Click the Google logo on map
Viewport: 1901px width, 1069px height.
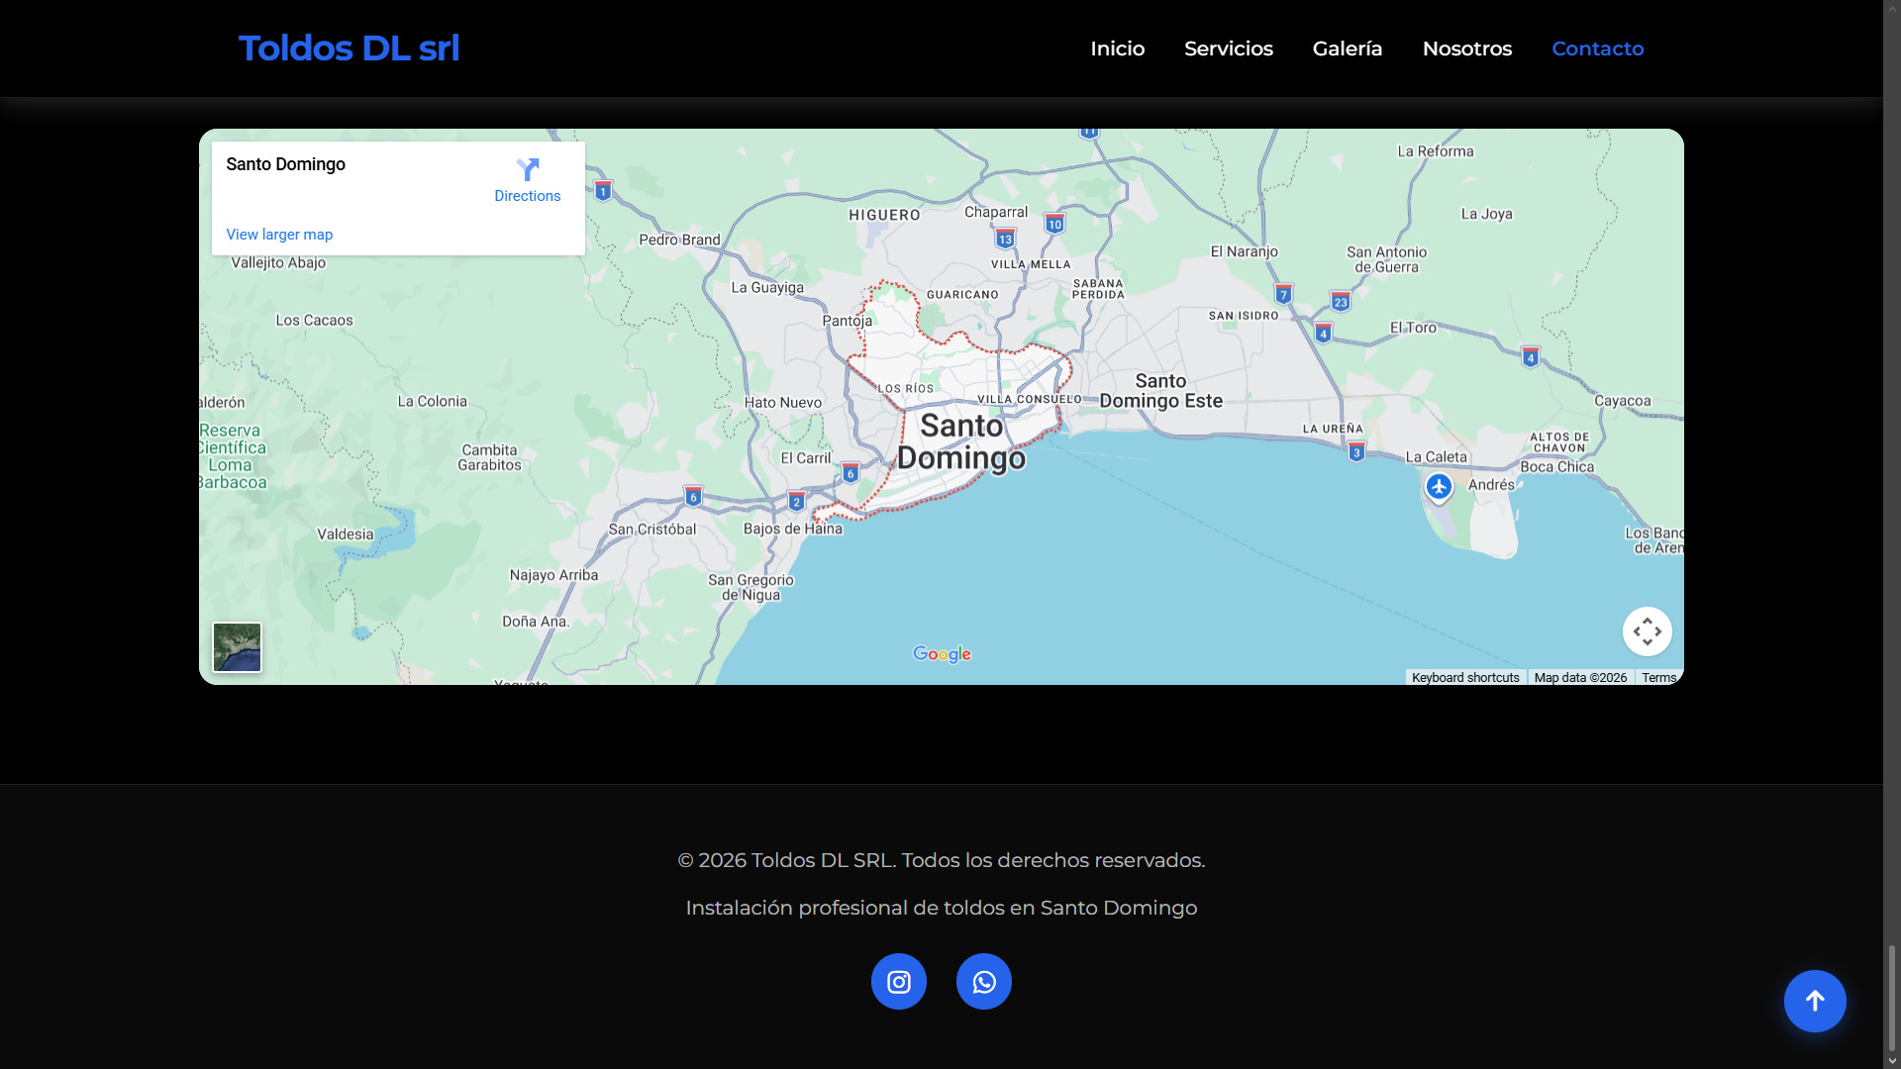click(942, 654)
